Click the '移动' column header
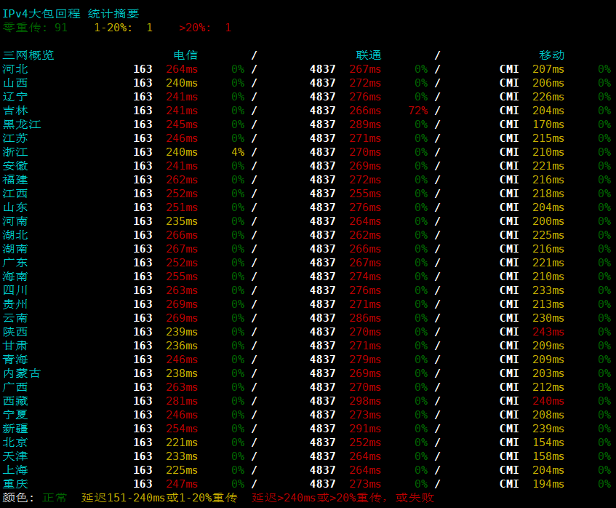Screen dimensions: 616x508 point(551,55)
